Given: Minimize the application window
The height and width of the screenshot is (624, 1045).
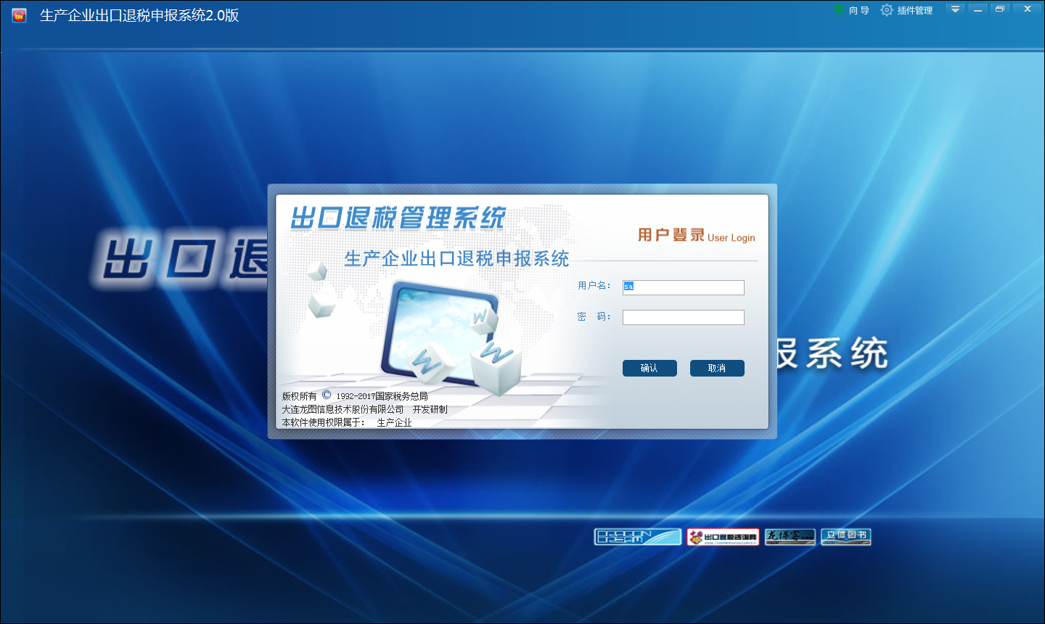Looking at the screenshot, I should (x=978, y=9).
